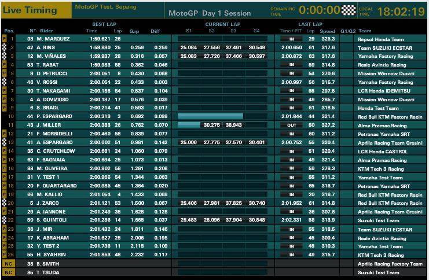Click the 'IN' status for M. Marquez
The width and height of the screenshot is (429, 280).
(292, 39)
